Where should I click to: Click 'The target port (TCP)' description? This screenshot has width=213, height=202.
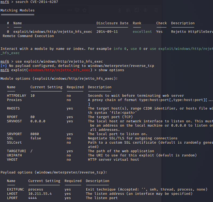(110, 117)
